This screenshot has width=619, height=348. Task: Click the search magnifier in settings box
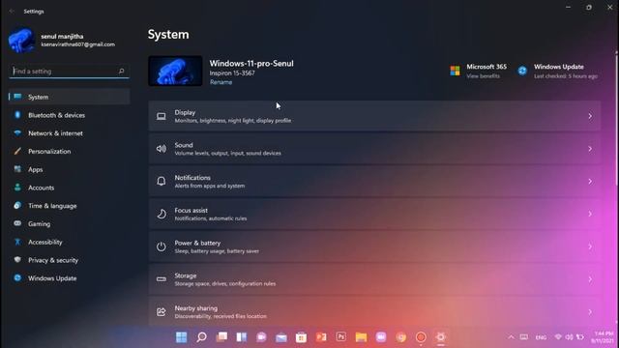121,71
